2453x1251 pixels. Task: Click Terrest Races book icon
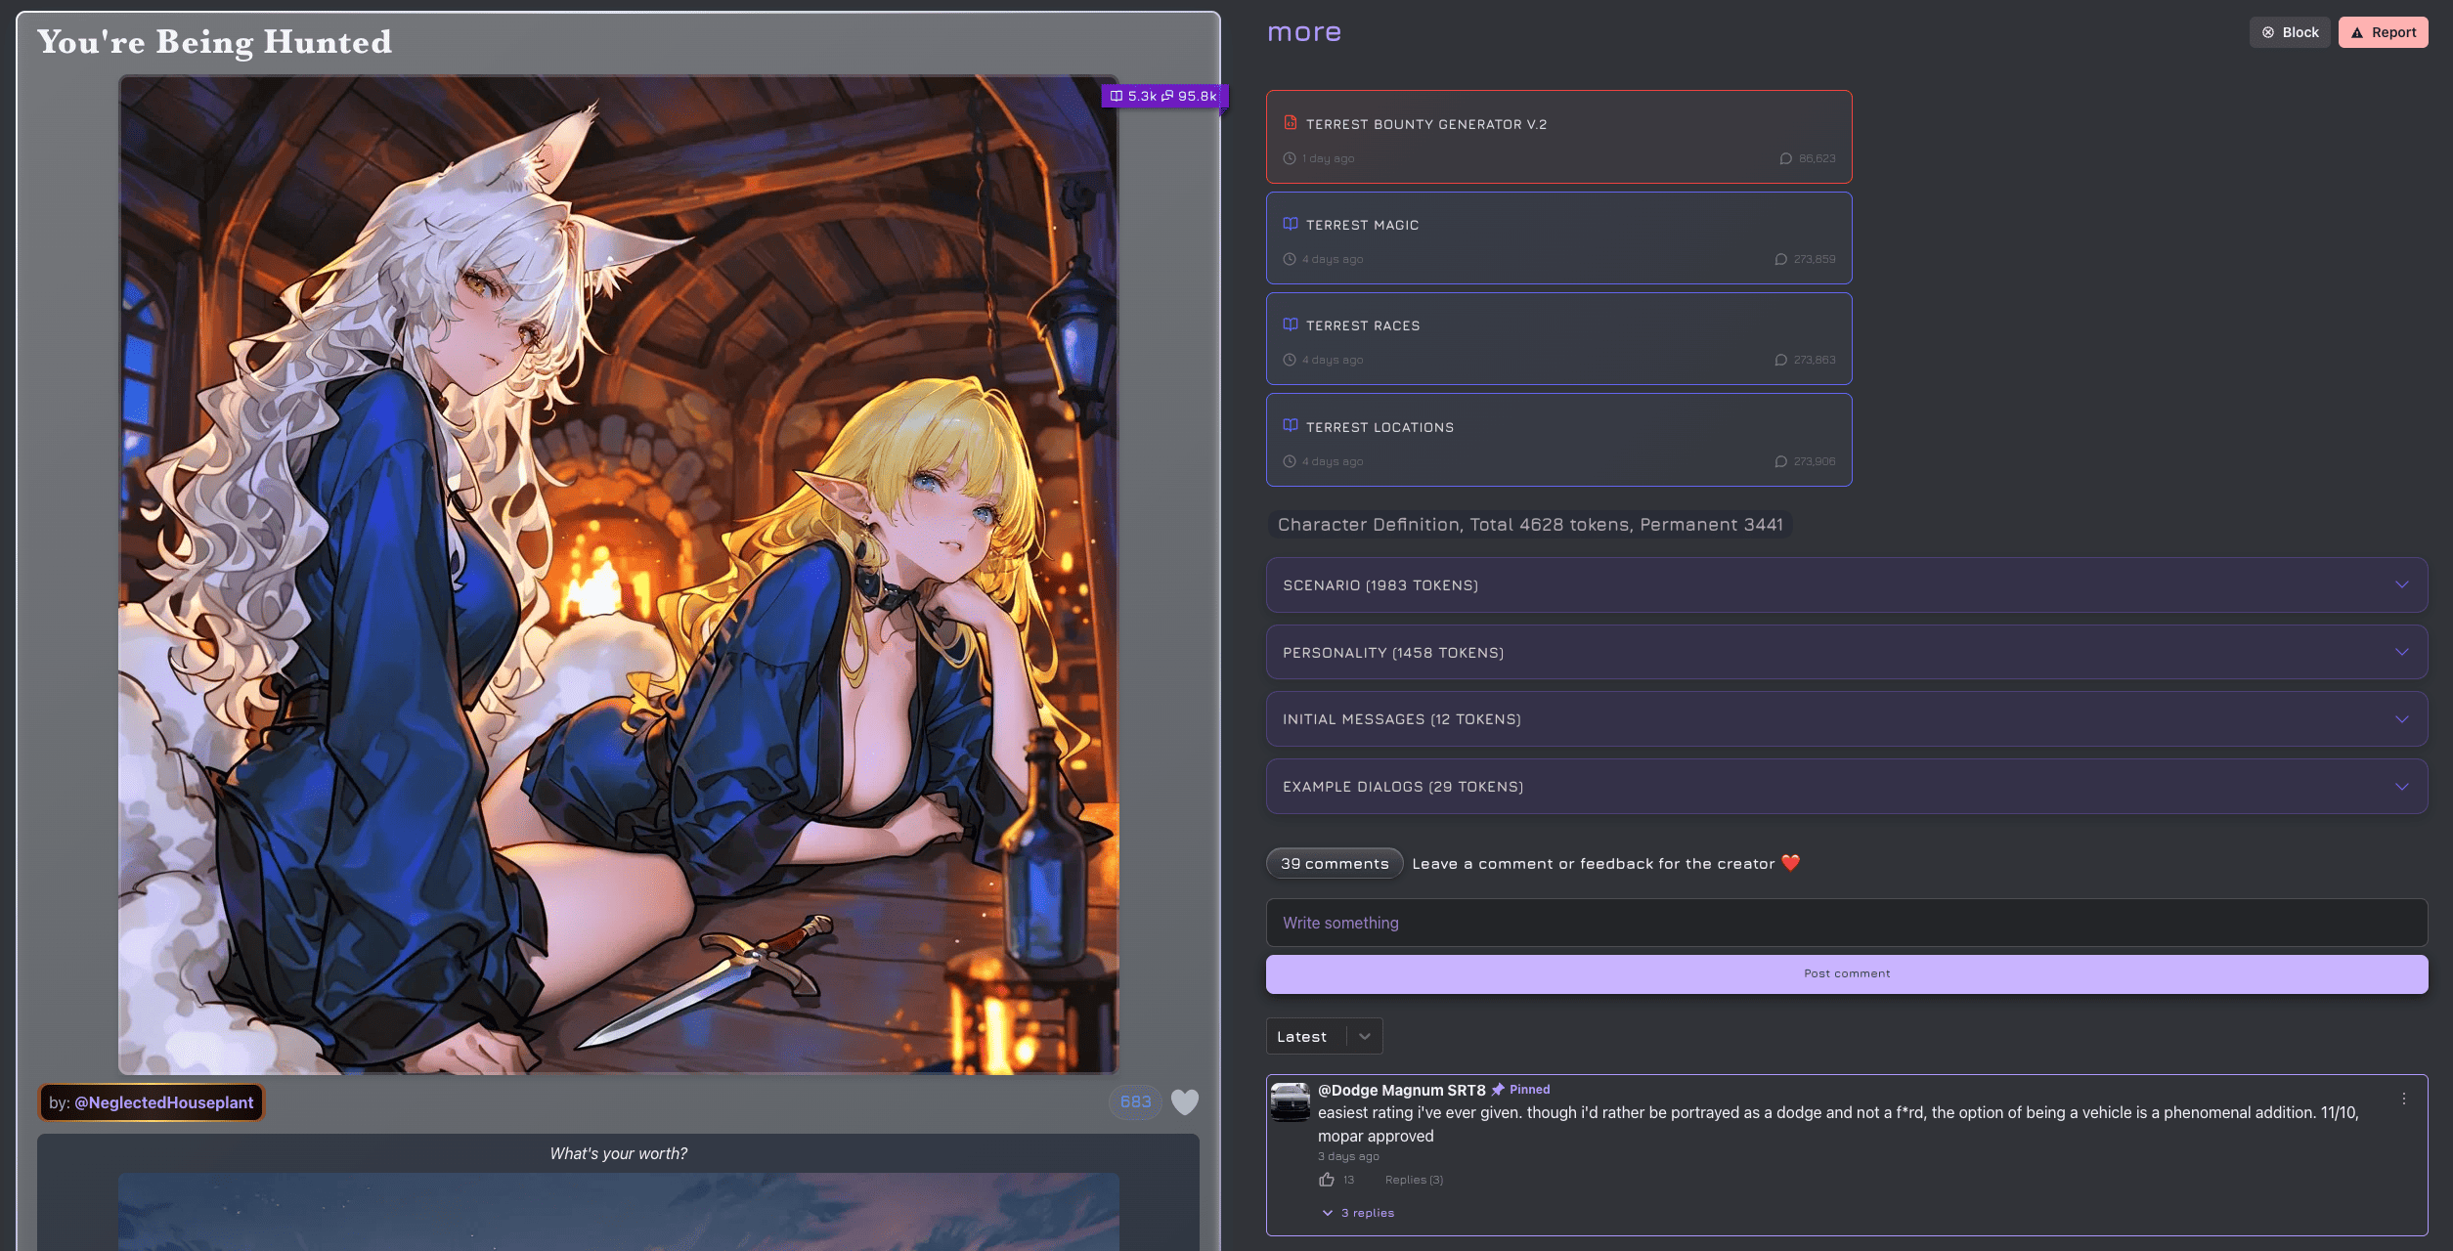point(1291,324)
